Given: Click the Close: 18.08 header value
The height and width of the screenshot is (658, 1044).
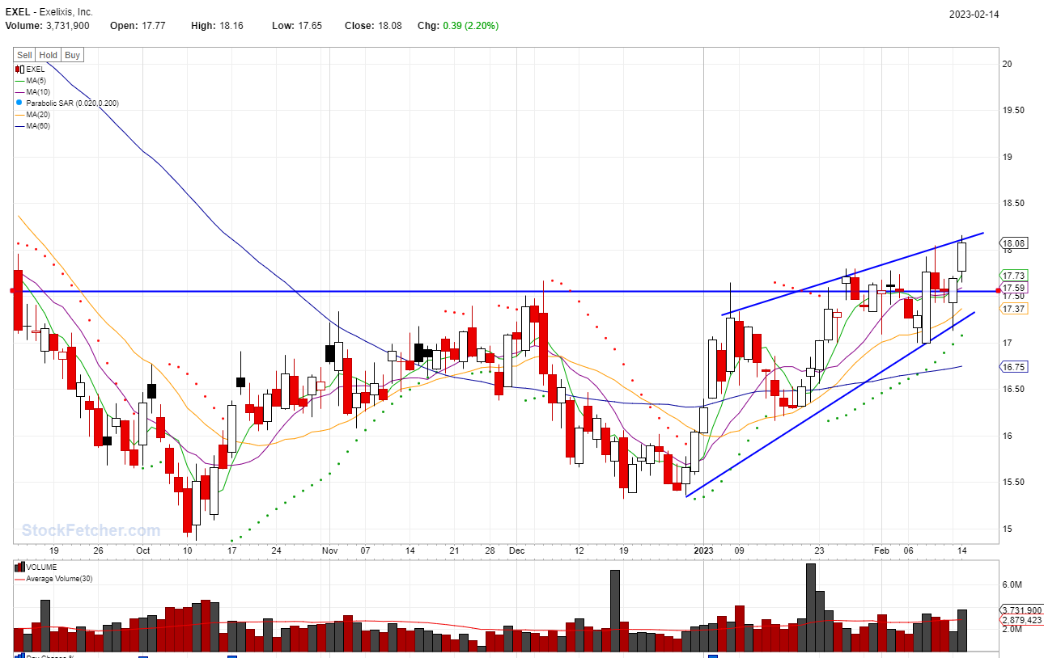Looking at the screenshot, I should [372, 26].
